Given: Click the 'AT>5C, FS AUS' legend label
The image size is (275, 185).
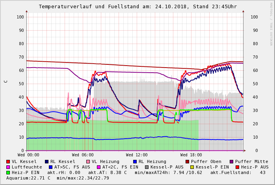Looking at the screenshot, I should 72,167.
